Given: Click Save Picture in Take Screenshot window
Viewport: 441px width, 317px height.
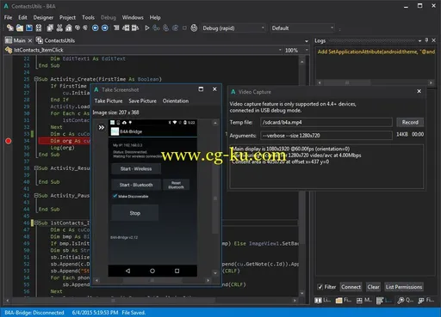Looking at the screenshot, I should point(143,101).
